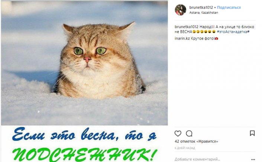
Task: Open the #этоАстанадетка hashtag
Action: point(233,31)
